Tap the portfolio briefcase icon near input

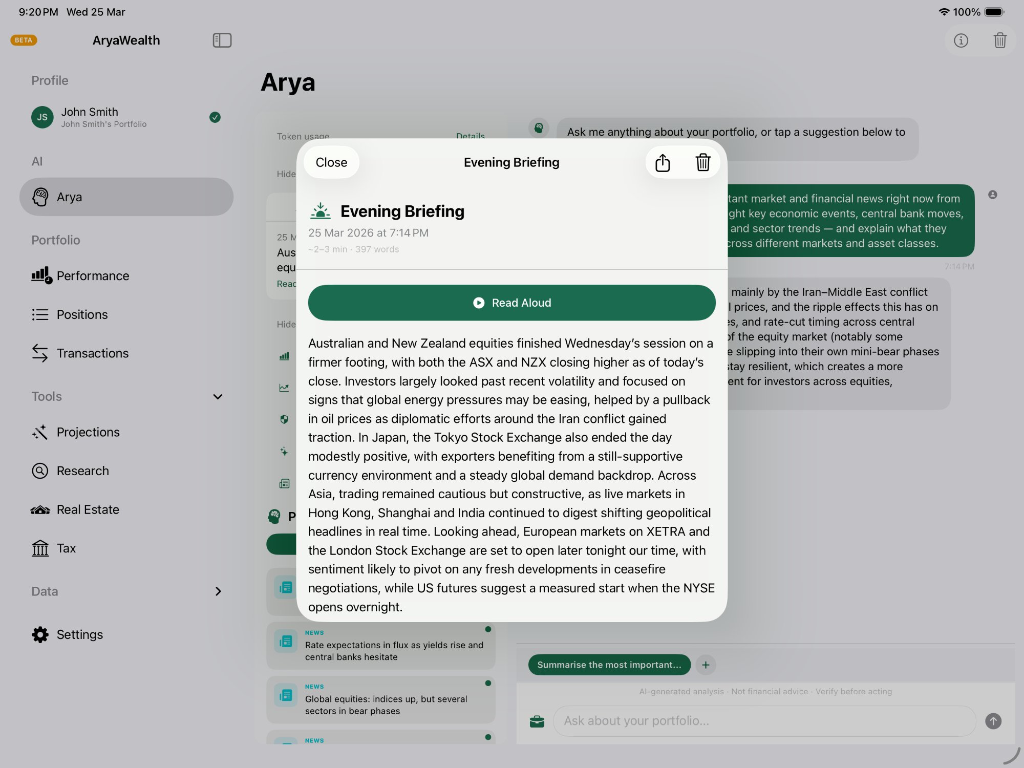click(x=537, y=721)
